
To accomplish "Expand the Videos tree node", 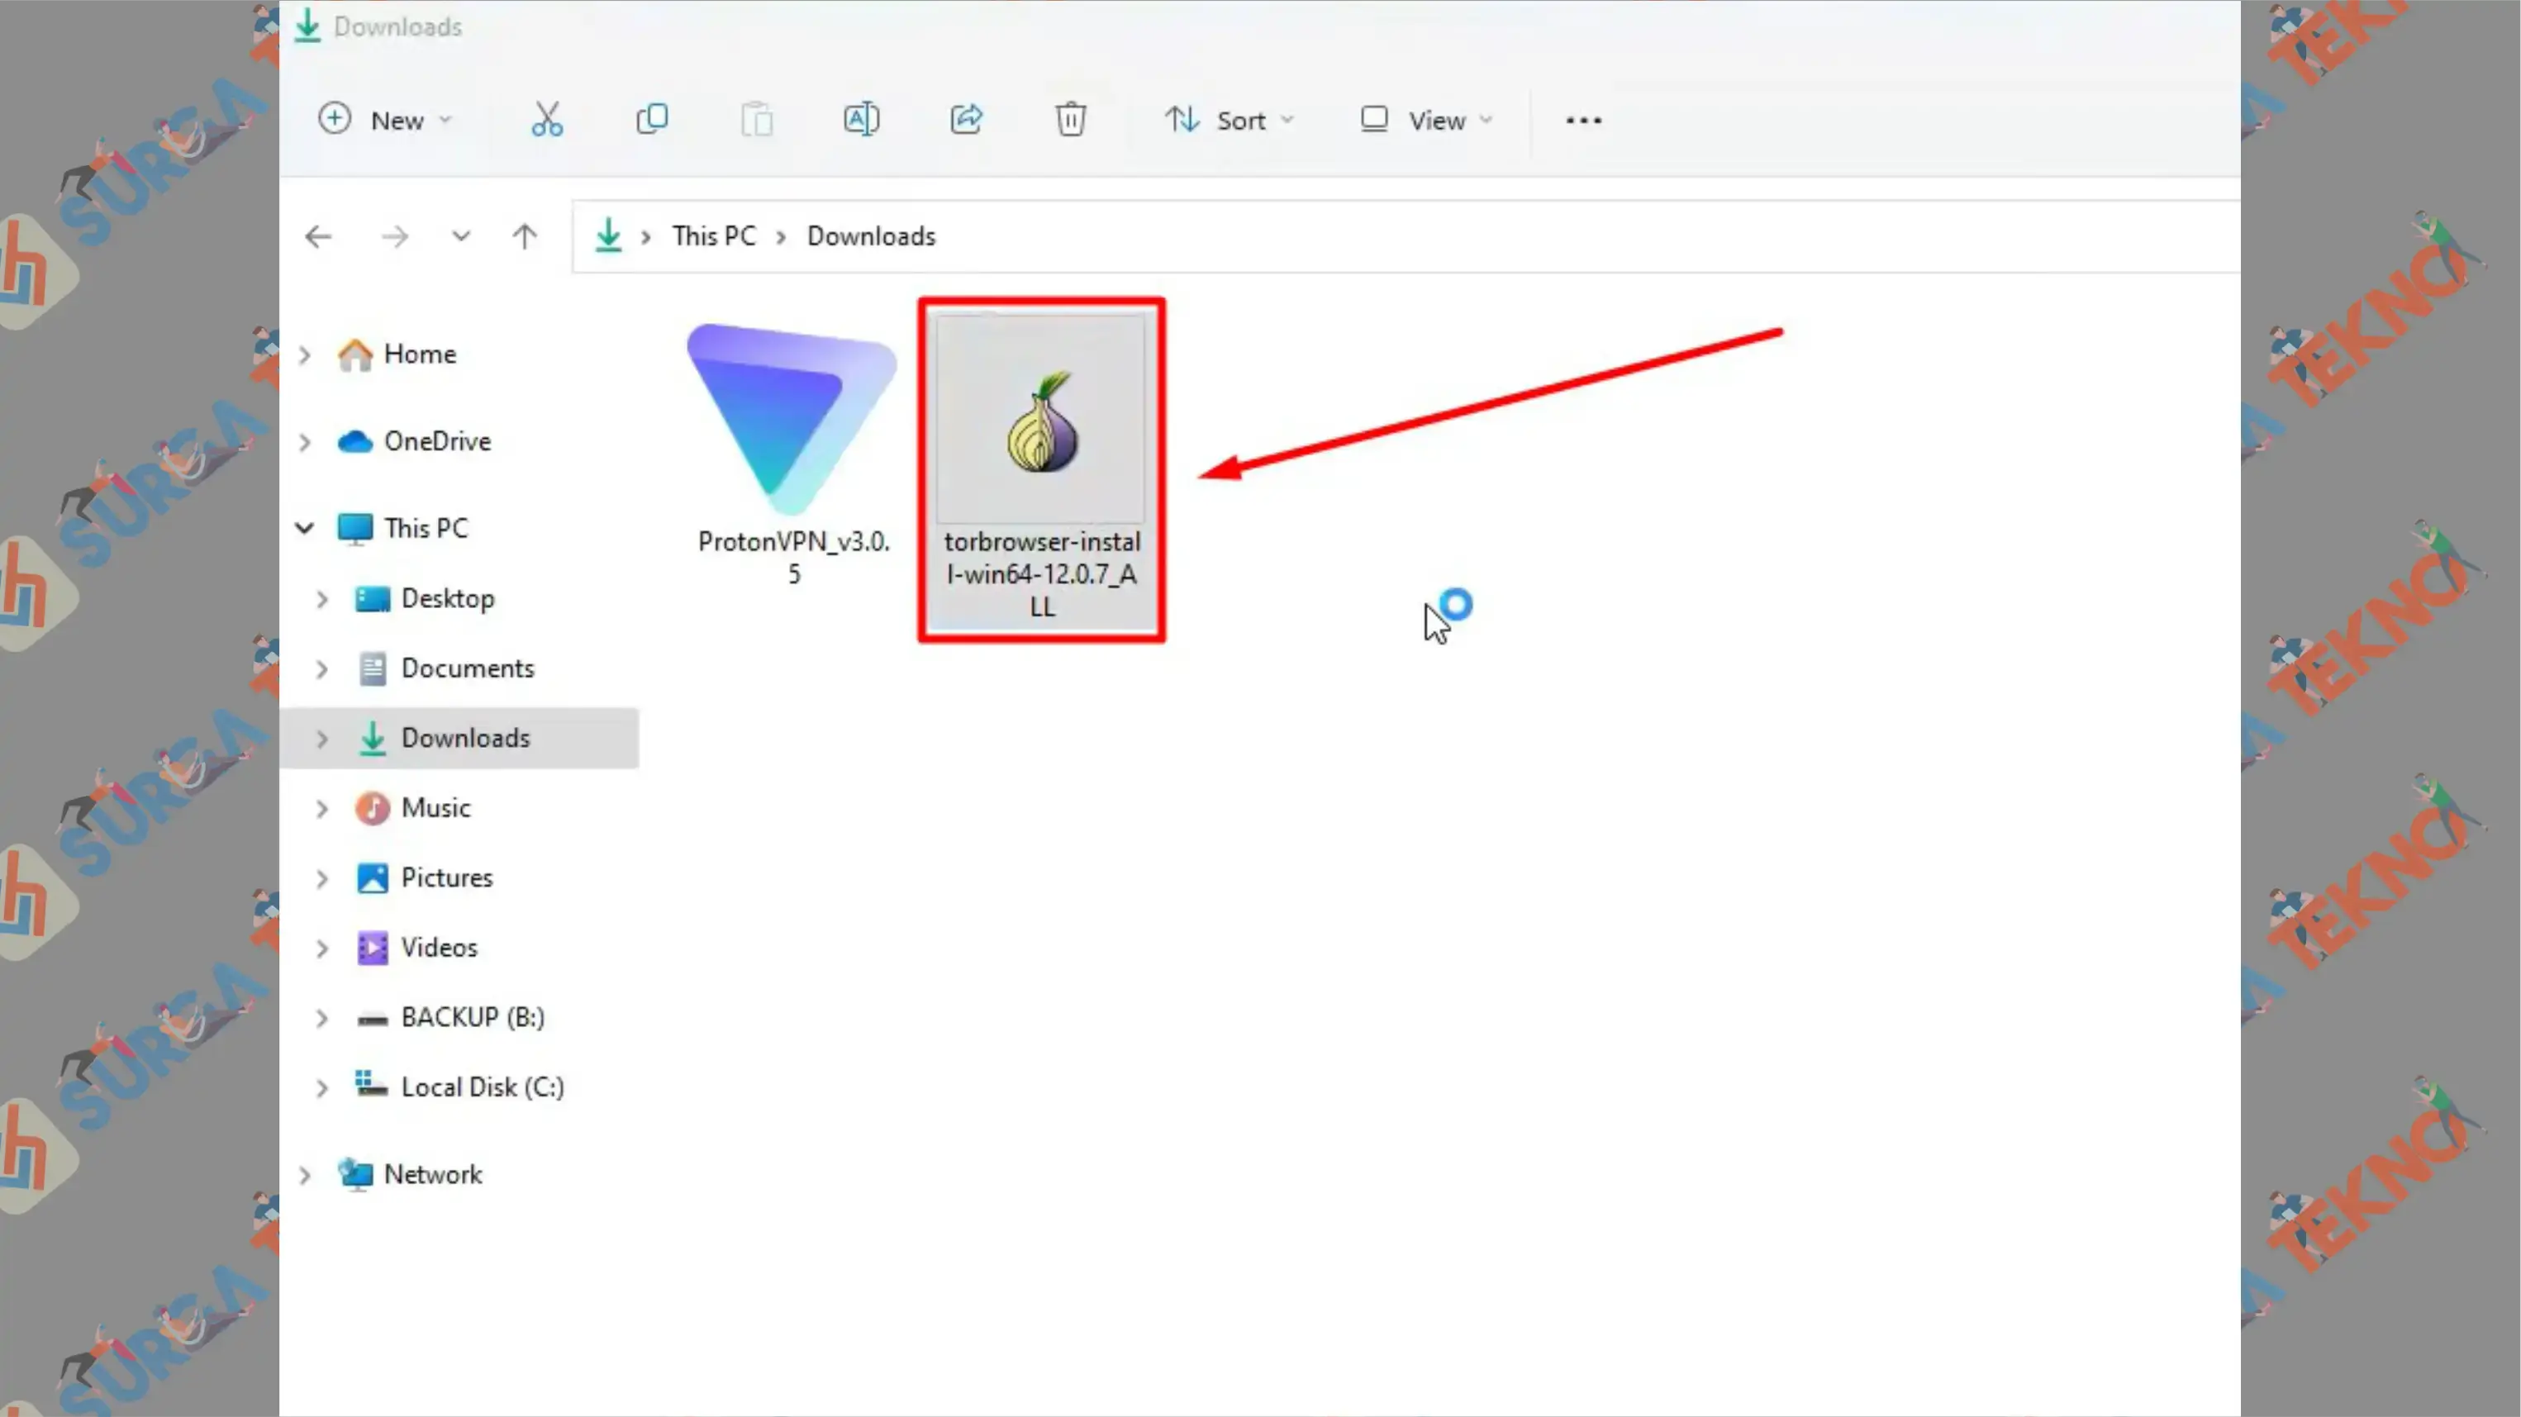I will [x=322, y=949].
